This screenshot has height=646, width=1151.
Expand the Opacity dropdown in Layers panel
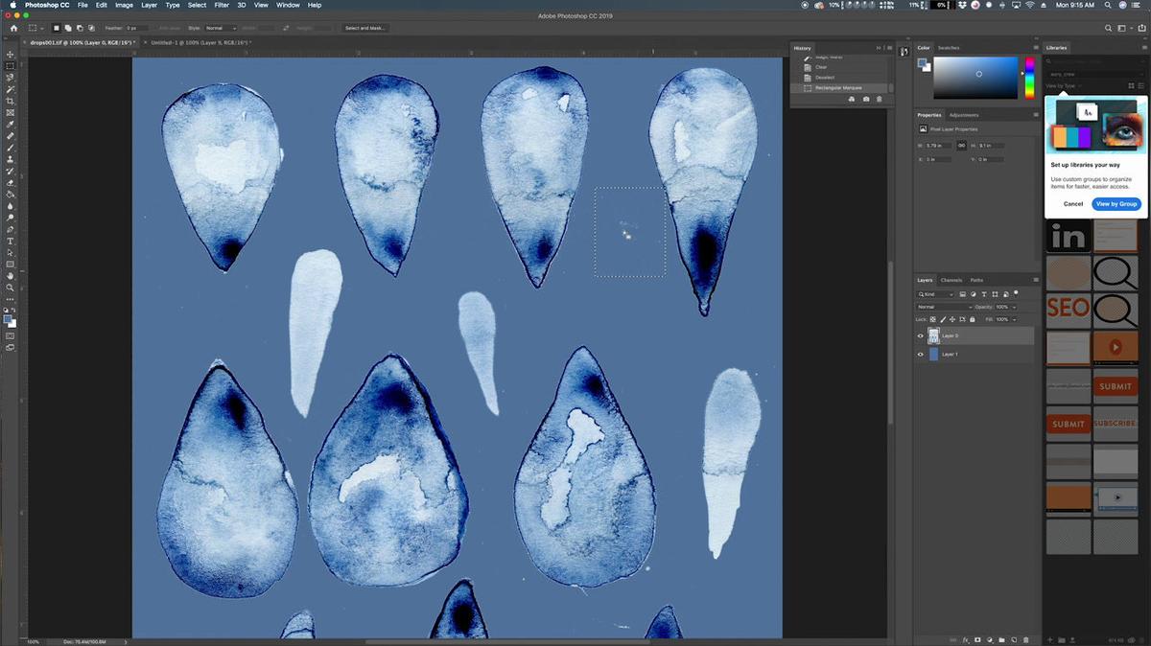click(x=1015, y=307)
